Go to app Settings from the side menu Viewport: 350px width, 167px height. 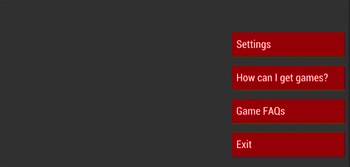288,44
